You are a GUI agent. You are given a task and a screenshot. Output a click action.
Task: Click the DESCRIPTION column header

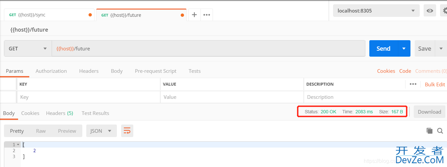tap(320, 84)
